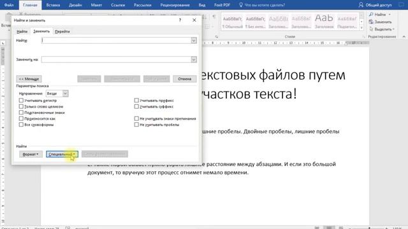Click the heading text "екстовых файлов путем"
The width and height of the screenshot is (408, 229).
pos(273,75)
